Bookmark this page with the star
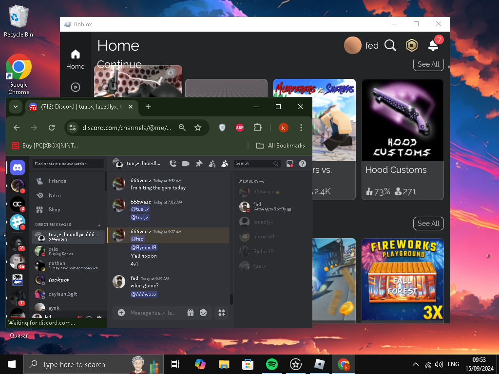The height and width of the screenshot is (374, 499). (x=198, y=128)
